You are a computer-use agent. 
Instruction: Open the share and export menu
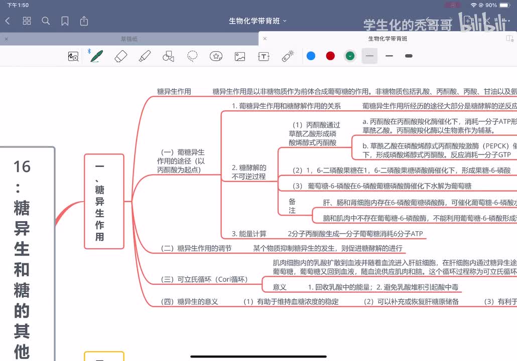tap(84, 21)
